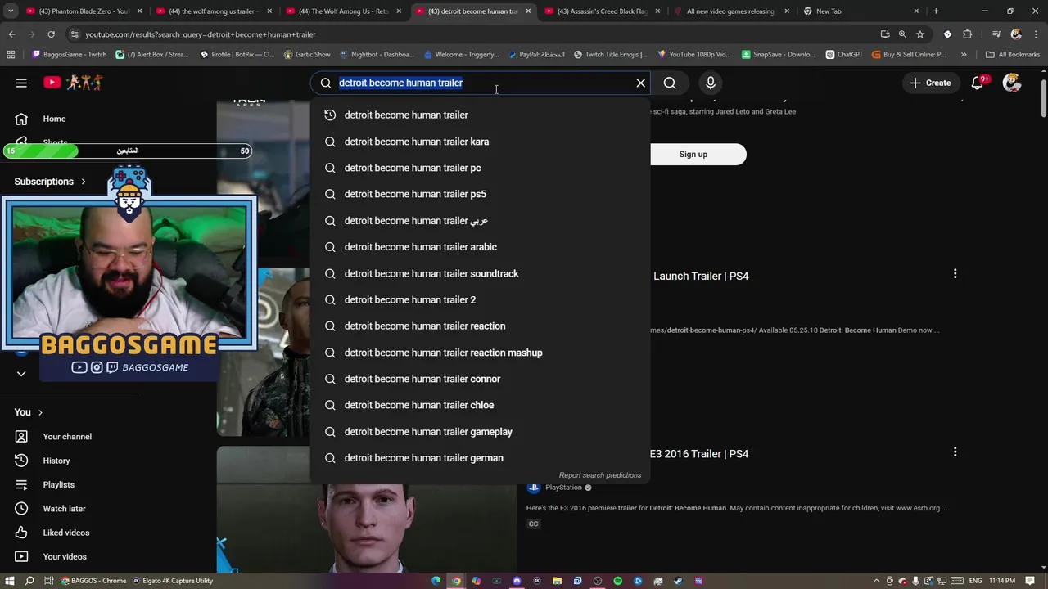Select suggestion 'detroit become human trailer gameplay'

click(480, 432)
